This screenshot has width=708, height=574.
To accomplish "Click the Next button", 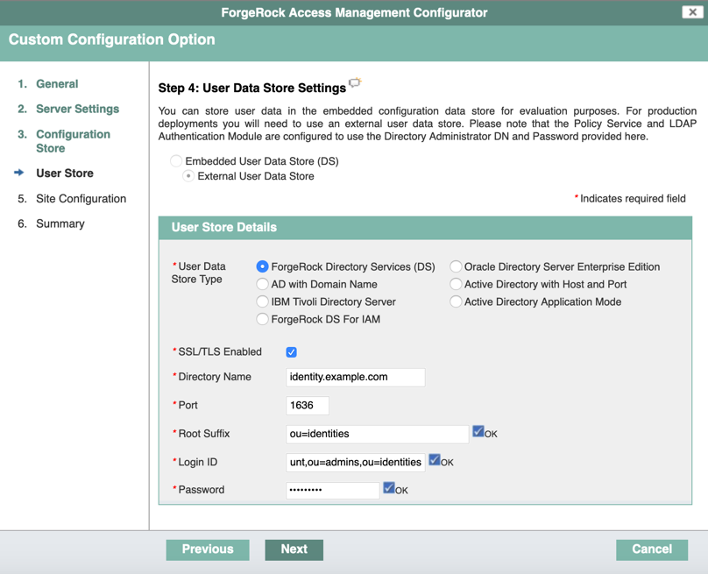I will coord(294,549).
